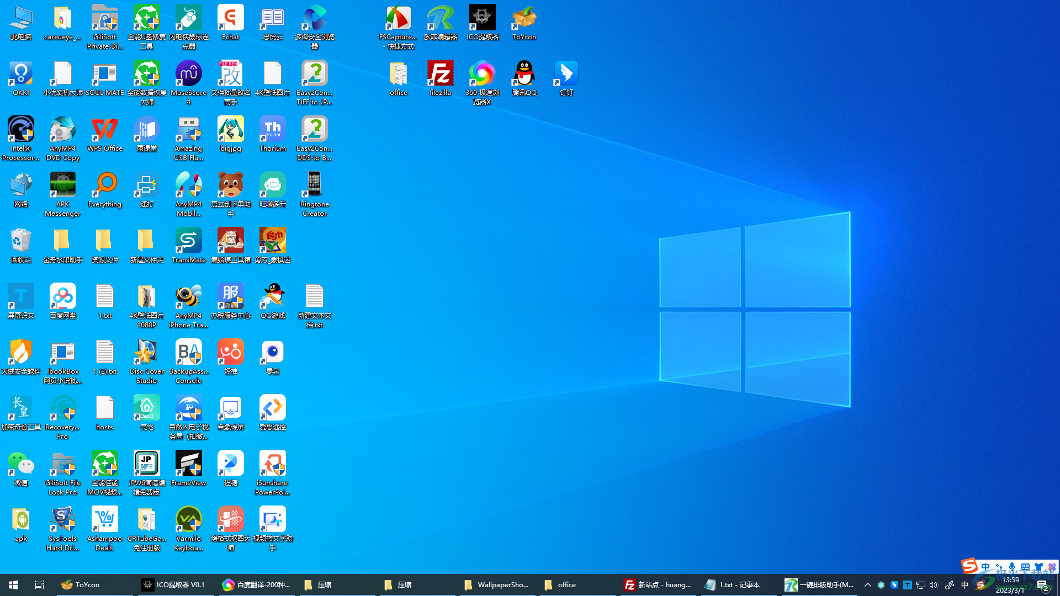Open the 回收站 recycle bin
Screen dimensions: 1060x596
(x=21, y=245)
